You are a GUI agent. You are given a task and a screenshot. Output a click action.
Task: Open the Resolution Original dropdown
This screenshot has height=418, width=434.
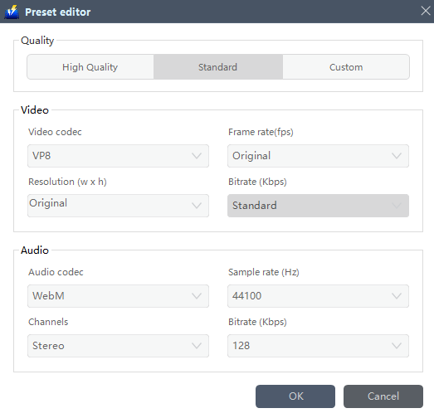pyautogui.click(x=118, y=206)
